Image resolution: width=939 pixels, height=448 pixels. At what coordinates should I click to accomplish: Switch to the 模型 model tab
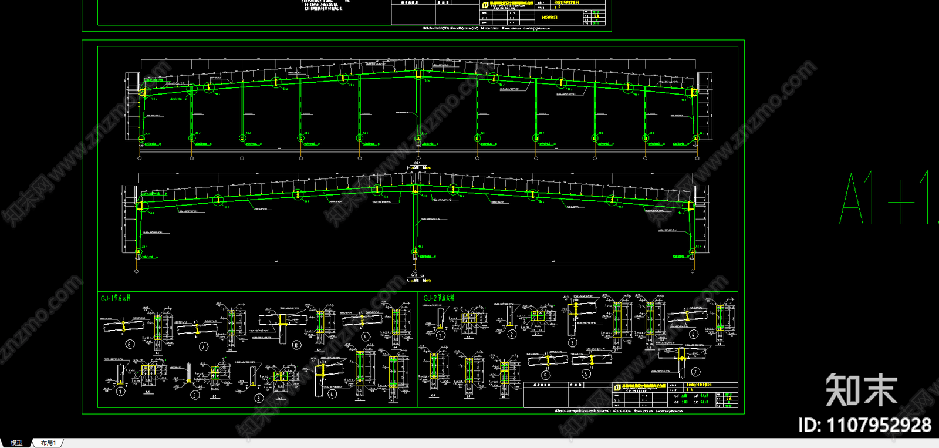16,443
